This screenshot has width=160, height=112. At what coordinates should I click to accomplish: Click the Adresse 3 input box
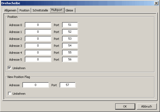[x=38, y=45]
